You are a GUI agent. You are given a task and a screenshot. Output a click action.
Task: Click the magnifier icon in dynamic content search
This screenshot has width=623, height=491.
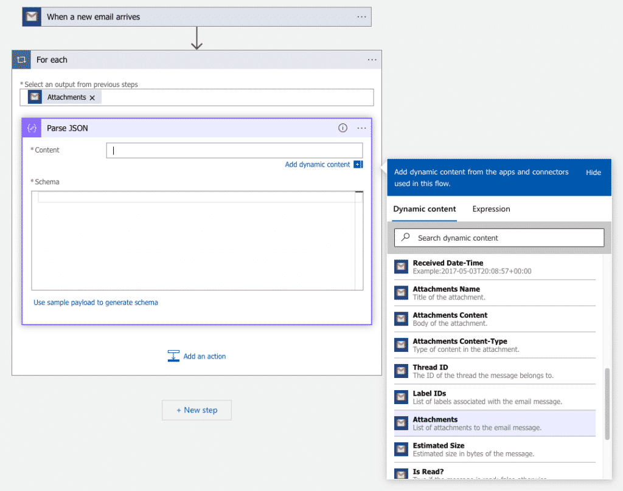coord(406,238)
